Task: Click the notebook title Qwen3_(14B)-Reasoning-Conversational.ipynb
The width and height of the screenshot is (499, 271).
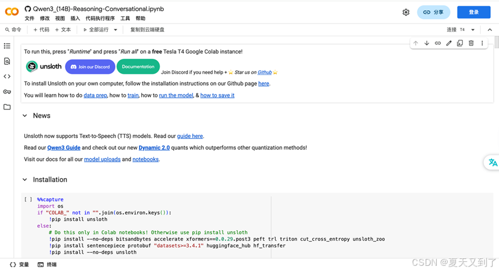Action: [98, 9]
